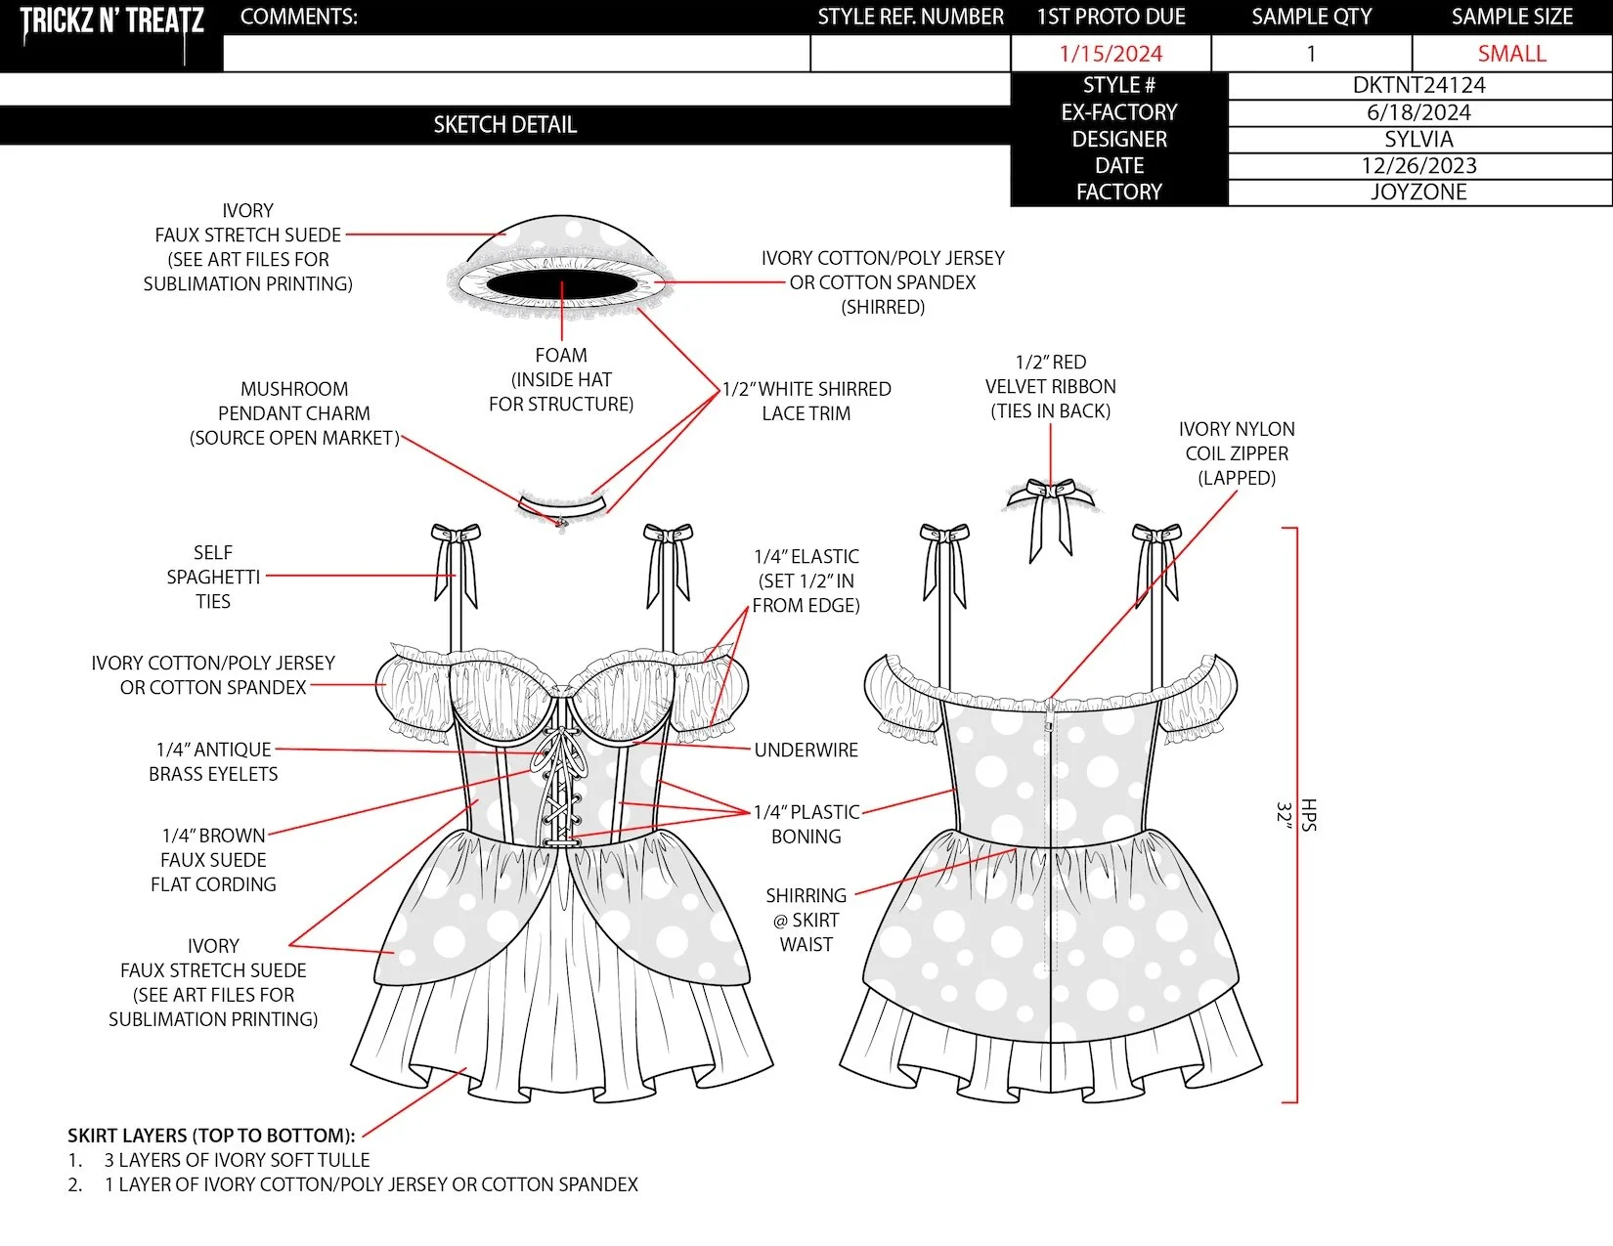This screenshot has width=1613, height=1246.
Task: Open the FACTORY value JOYZONE
Action: click(x=1417, y=192)
